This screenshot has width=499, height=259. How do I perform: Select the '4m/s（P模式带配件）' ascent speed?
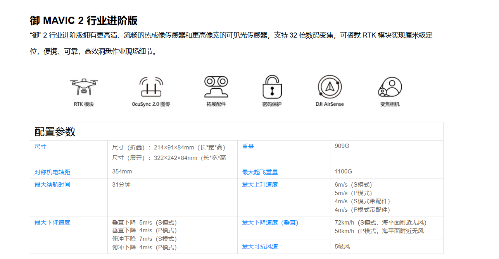point(362,210)
